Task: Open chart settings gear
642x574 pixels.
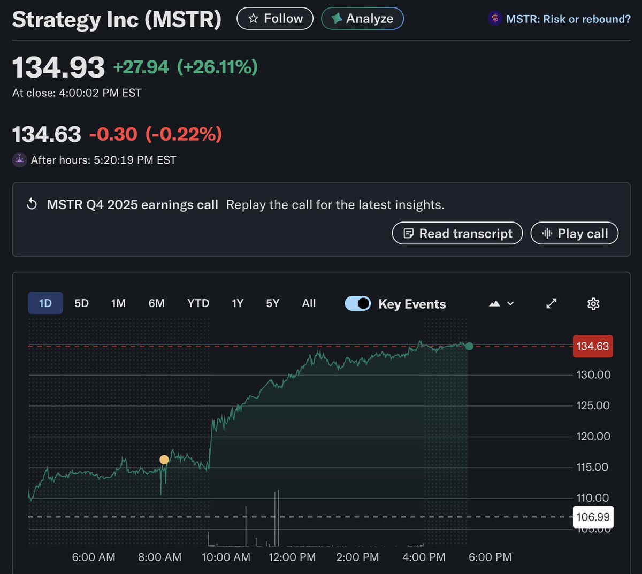Action: click(x=593, y=304)
